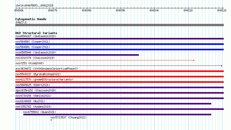Screen dimensions: 231x130
Task: Open nsv4730154 (Hanlon2021) label
Action: [x=33, y=96]
